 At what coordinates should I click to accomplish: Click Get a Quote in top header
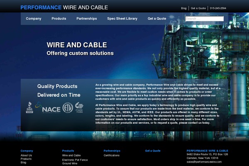click(x=198, y=8)
